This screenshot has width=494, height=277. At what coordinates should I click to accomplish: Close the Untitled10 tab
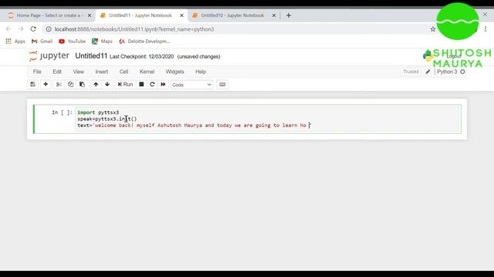point(274,15)
